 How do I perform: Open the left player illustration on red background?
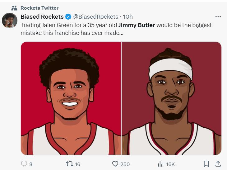pos(71,98)
